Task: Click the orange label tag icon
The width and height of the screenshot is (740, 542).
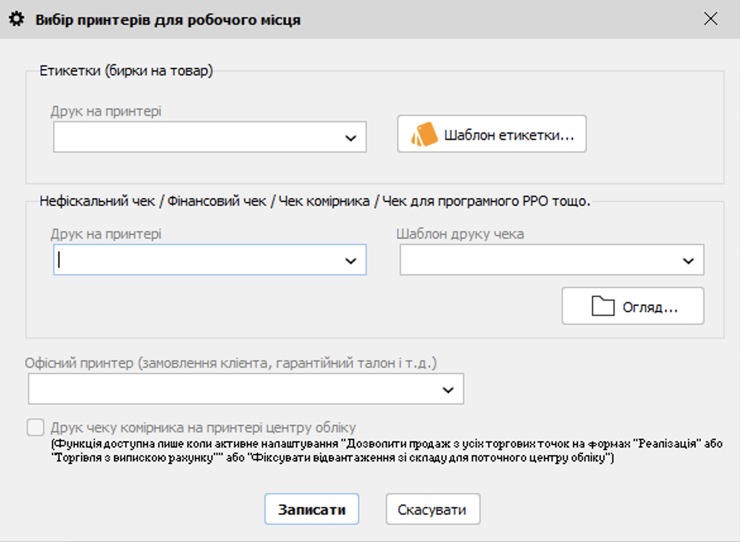Action: (x=424, y=135)
